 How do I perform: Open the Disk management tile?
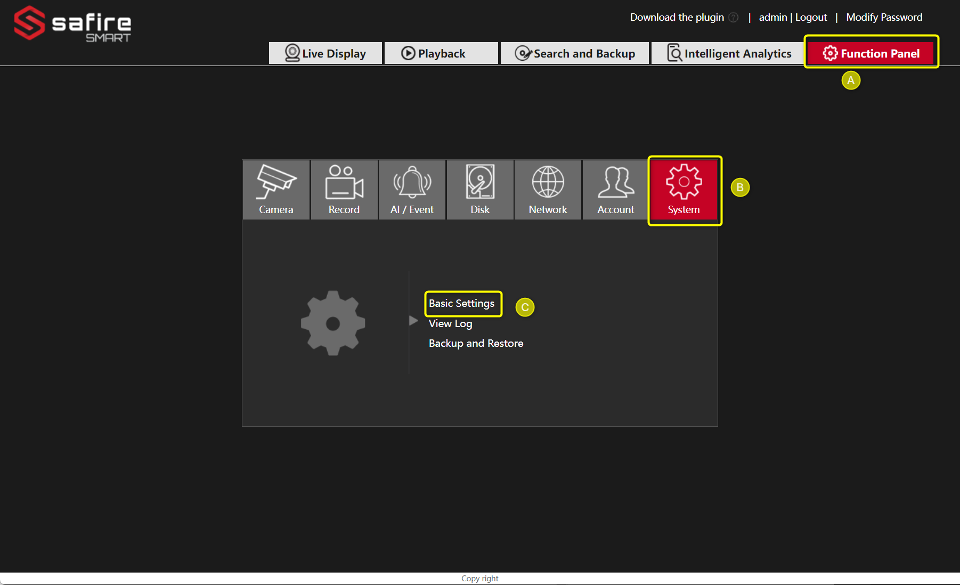coord(480,190)
